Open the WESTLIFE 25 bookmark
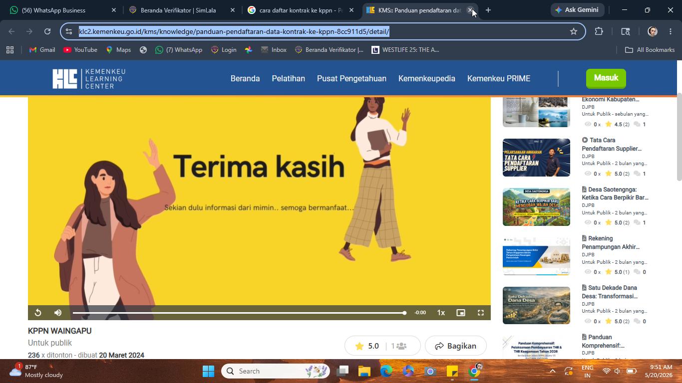The width and height of the screenshot is (682, 383). click(405, 50)
